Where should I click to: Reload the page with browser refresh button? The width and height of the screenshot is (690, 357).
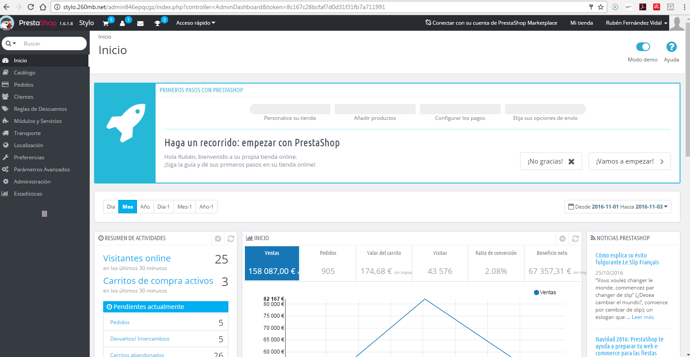click(31, 7)
